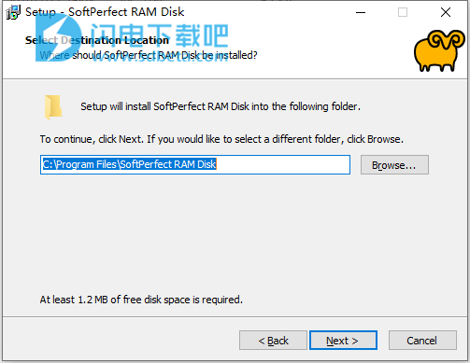The width and height of the screenshot is (470, 363).
Task: Click the destination folder path field
Action: tap(195, 164)
